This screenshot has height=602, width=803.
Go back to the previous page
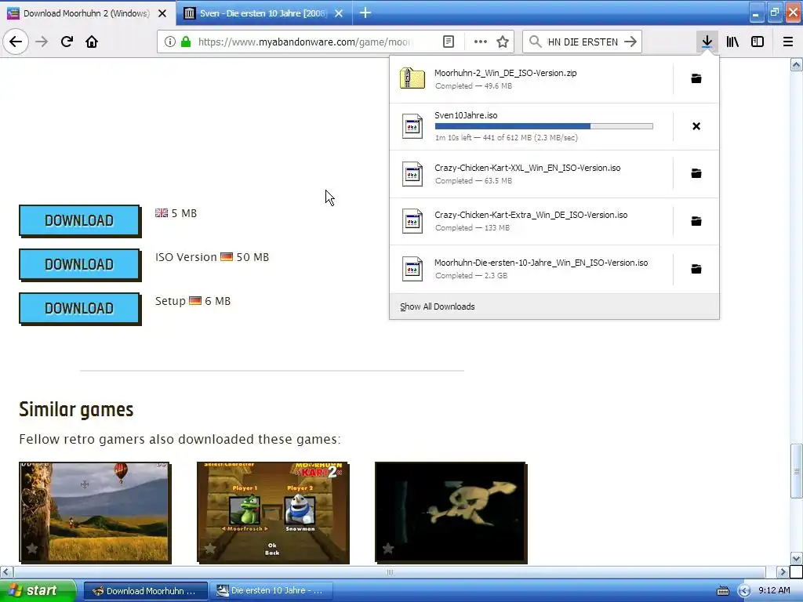click(x=16, y=42)
